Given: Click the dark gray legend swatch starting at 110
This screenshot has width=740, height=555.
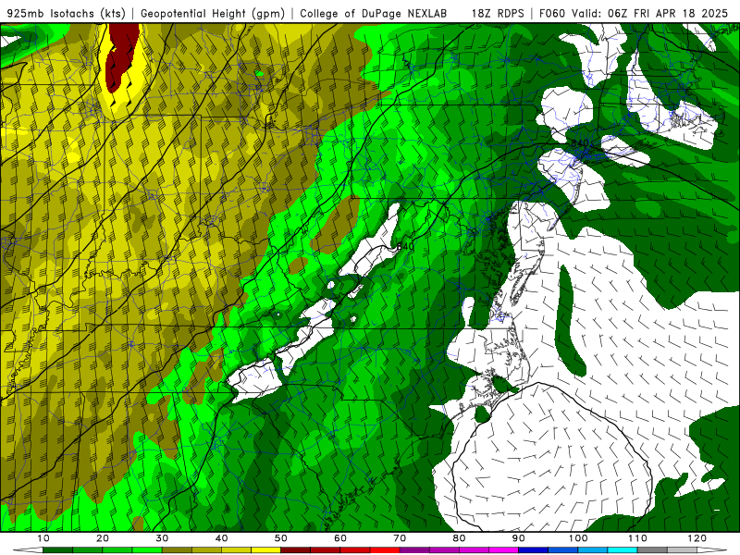Looking at the screenshot, I should pos(652,550).
